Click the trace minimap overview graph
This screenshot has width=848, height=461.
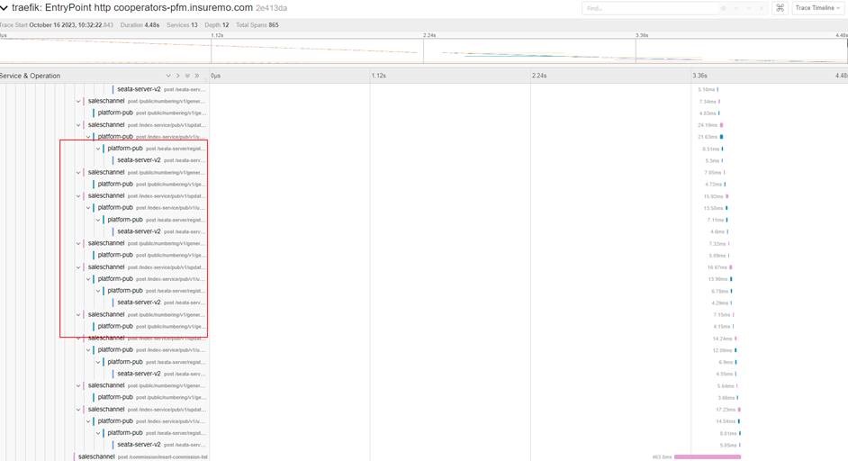tap(424, 51)
